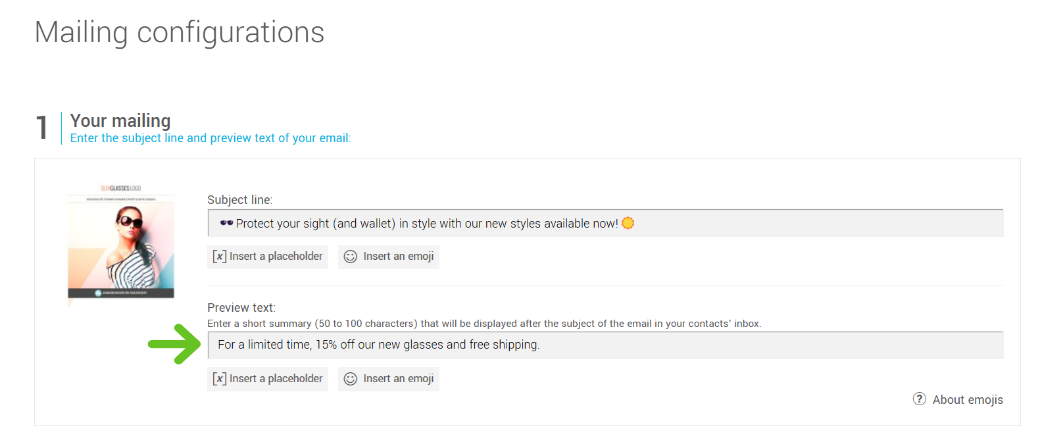Open the About emojis link

[x=968, y=400]
